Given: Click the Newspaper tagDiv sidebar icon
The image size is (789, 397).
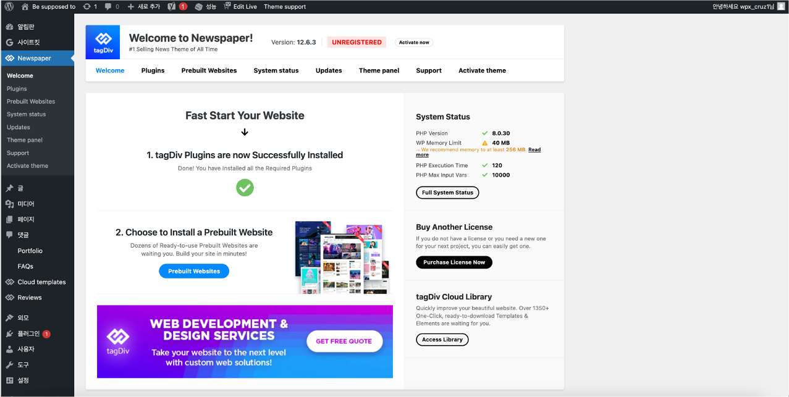Looking at the screenshot, I should point(9,58).
